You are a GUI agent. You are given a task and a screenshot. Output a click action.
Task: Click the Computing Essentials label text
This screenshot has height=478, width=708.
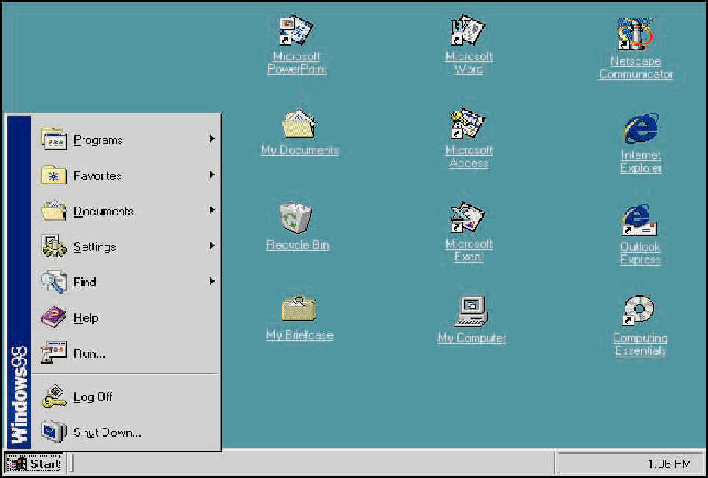[x=640, y=344]
